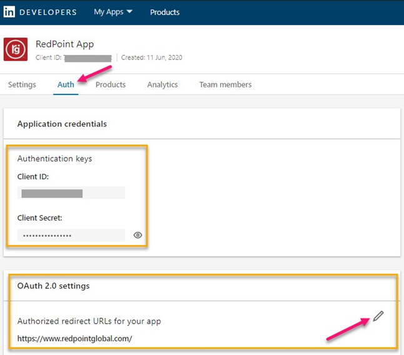This screenshot has width=404, height=355.
Task: Reveal the Client Secret with the eye icon
Action: click(138, 235)
